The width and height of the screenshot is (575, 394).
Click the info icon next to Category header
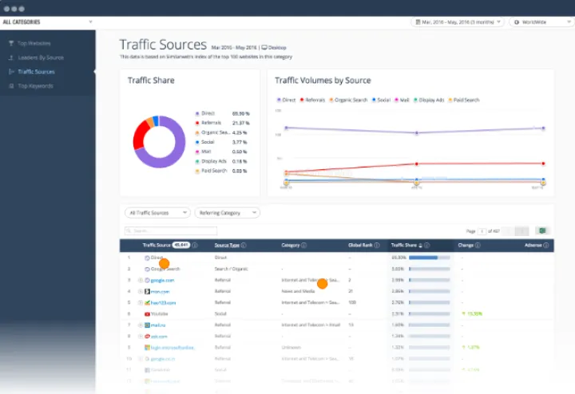point(305,246)
